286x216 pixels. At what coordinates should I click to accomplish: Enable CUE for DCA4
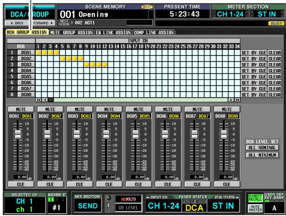click(x=109, y=185)
